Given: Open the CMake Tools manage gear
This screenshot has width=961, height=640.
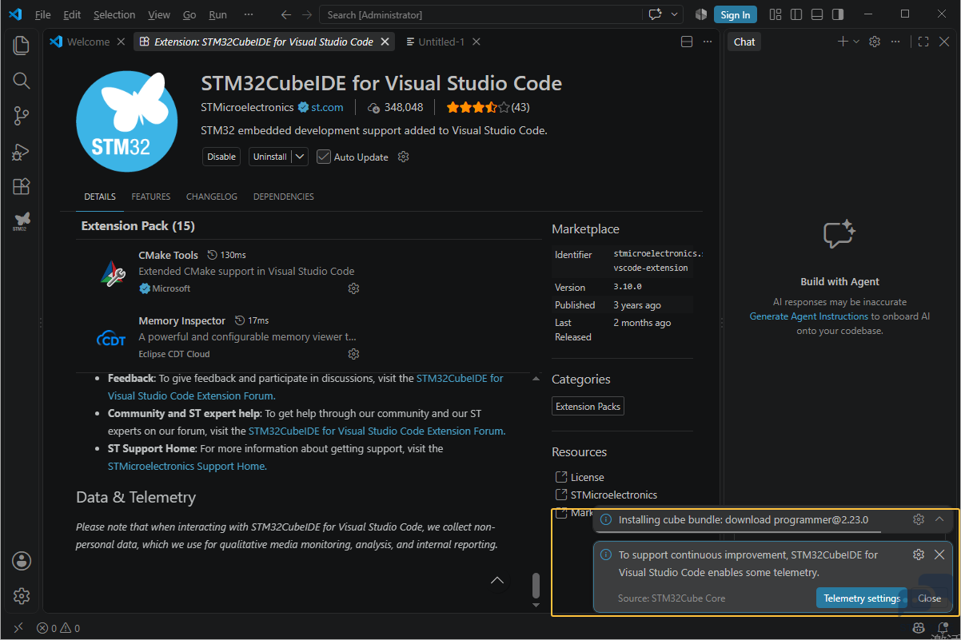Looking at the screenshot, I should [353, 288].
